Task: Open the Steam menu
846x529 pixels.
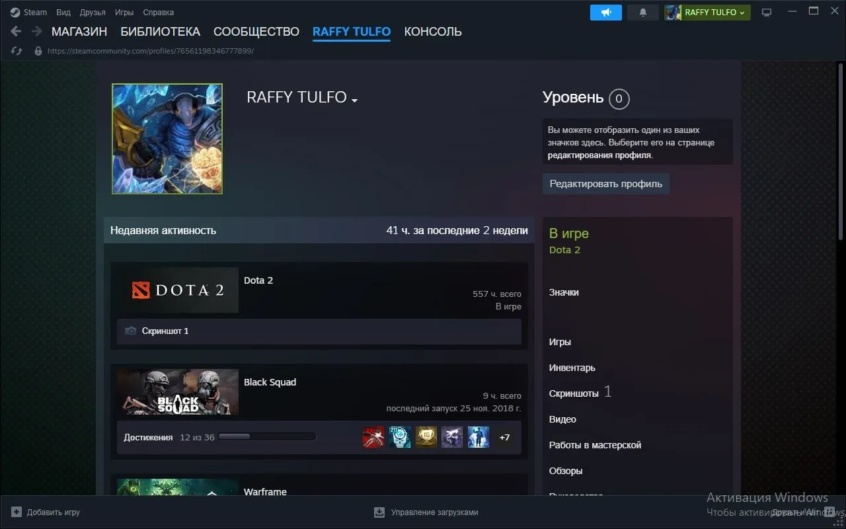Action: [x=35, y=12]
